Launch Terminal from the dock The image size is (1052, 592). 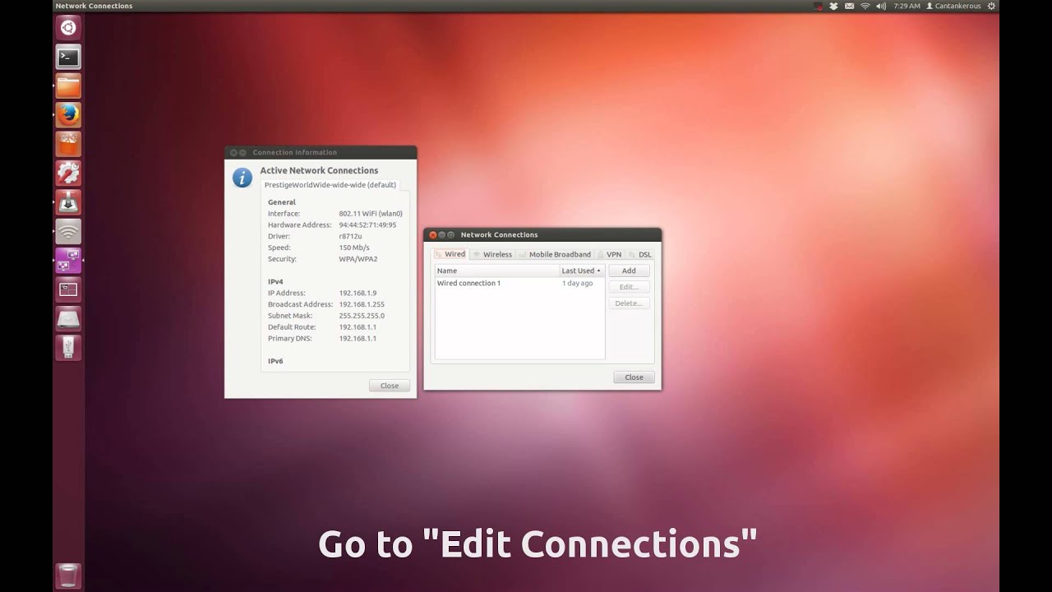(x=68, y=57)
